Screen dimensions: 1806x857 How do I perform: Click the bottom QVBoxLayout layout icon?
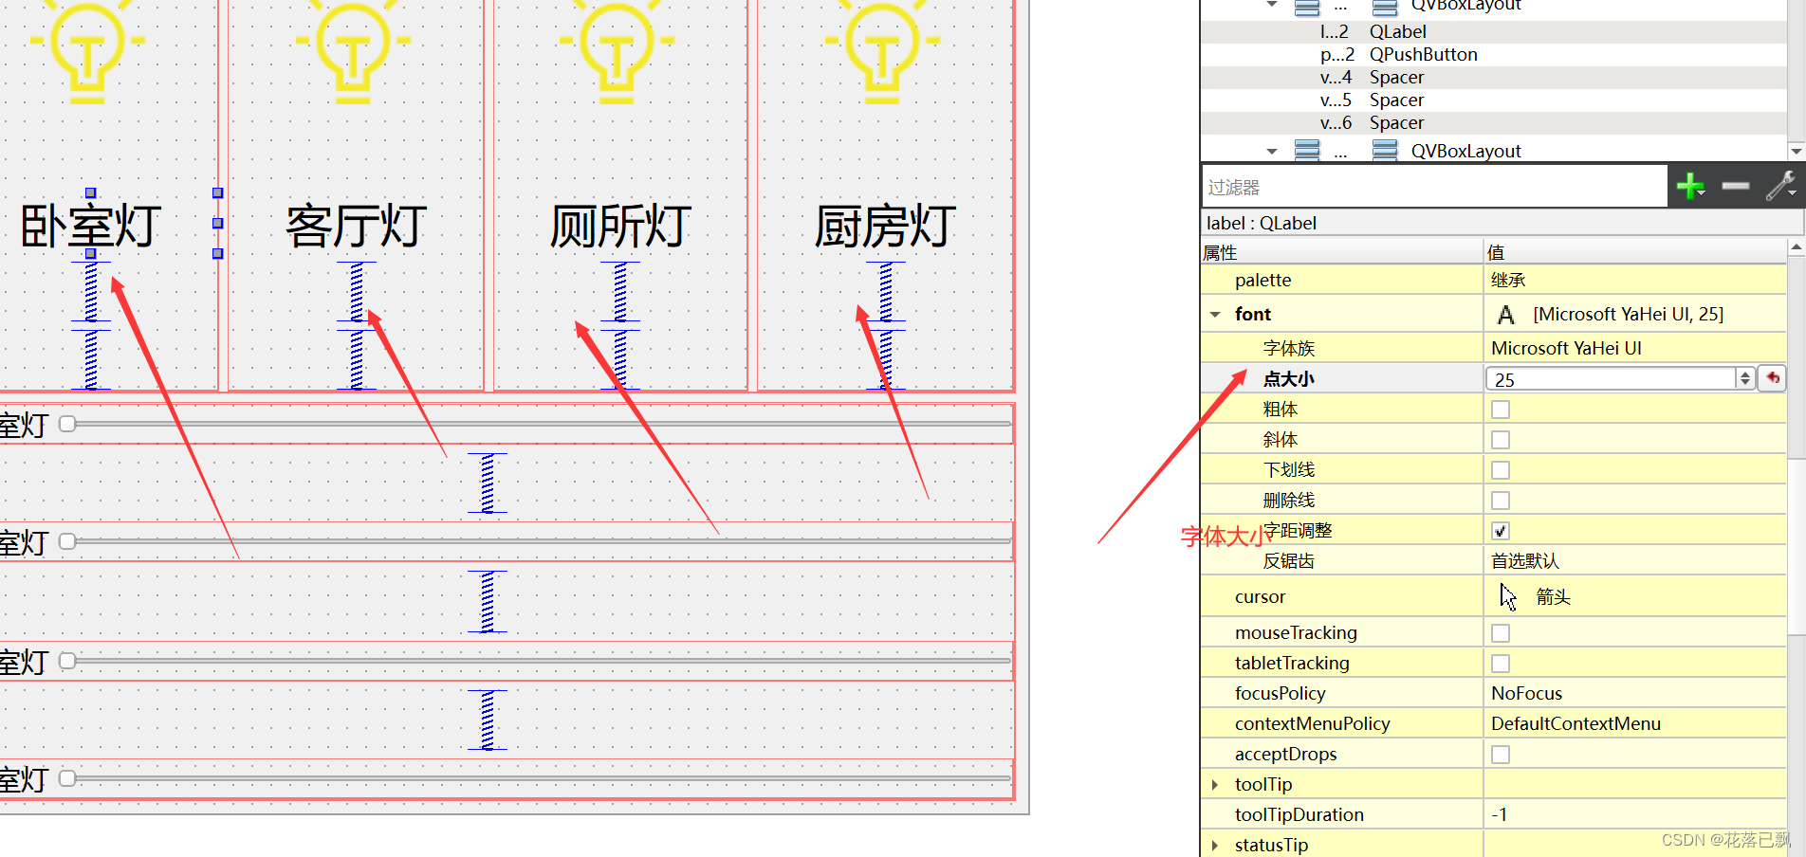click(x=1385, y=150)
